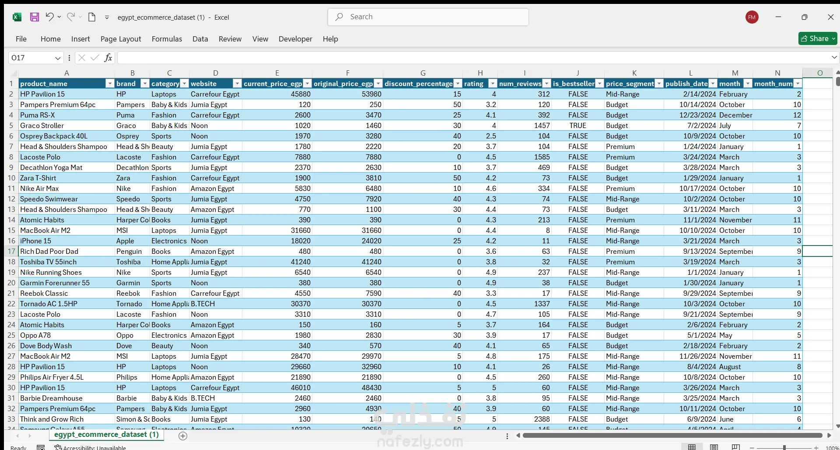Select column A header
Viewport: 840px width, 450px height.
point(66,73)
